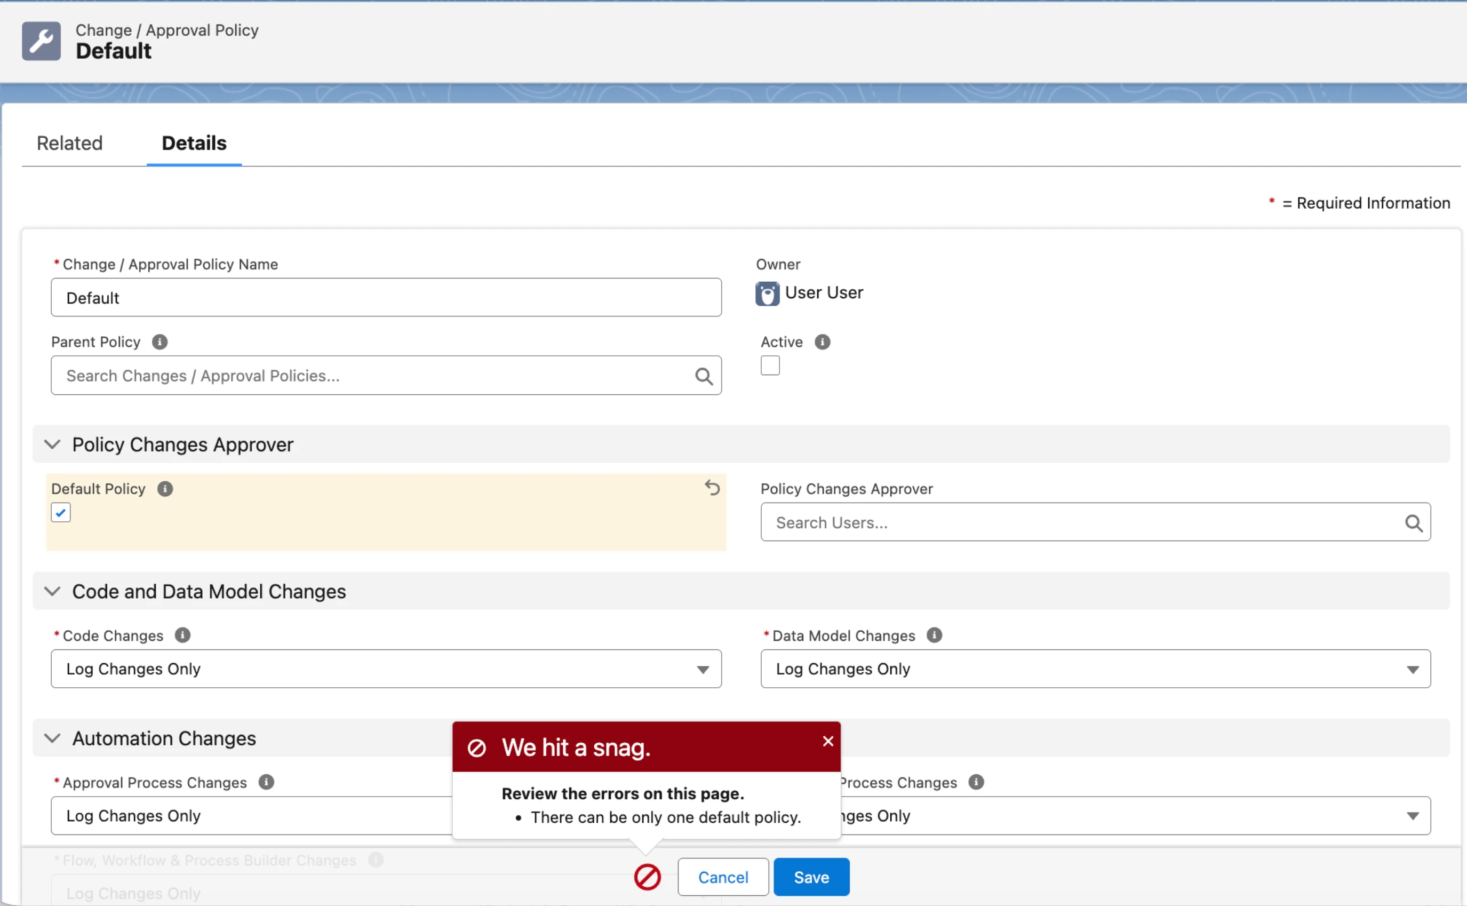The height and width of the screenshot is (906, 1467).
Task: Open the User User owner link
Action: (824, 293)
